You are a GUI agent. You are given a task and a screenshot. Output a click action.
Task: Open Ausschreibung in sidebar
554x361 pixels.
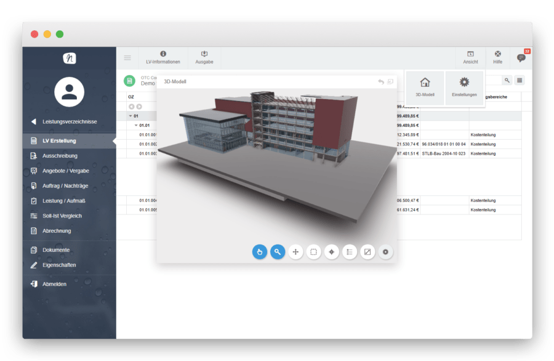point(69,156)
